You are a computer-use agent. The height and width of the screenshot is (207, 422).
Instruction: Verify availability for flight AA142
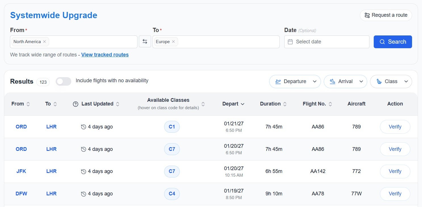click(x=395, y=171)
